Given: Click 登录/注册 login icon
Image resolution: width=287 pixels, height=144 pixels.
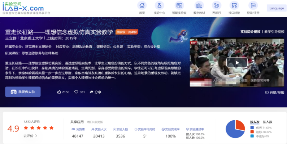Looking at the screenshot, I should [x=253, y=6].
